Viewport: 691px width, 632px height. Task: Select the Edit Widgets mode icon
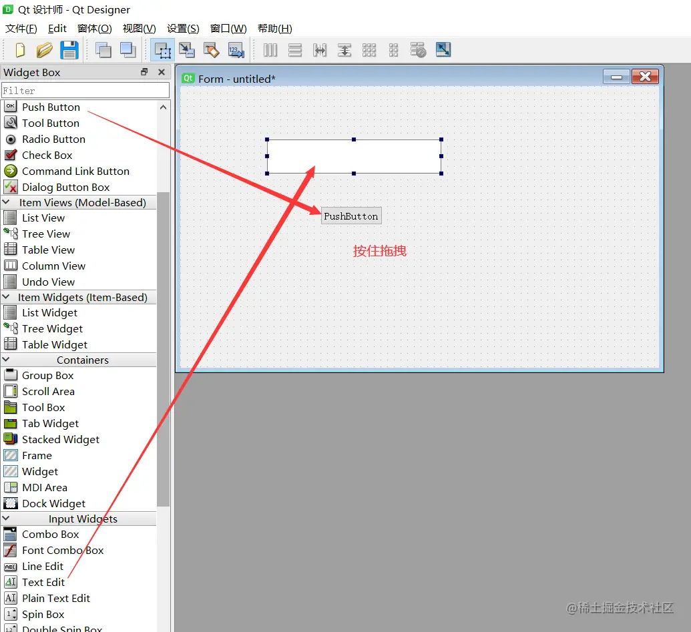(163, 50)
